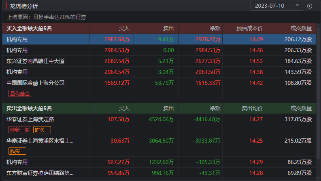Click the volume 69.89万股

[x=300, y=173]
